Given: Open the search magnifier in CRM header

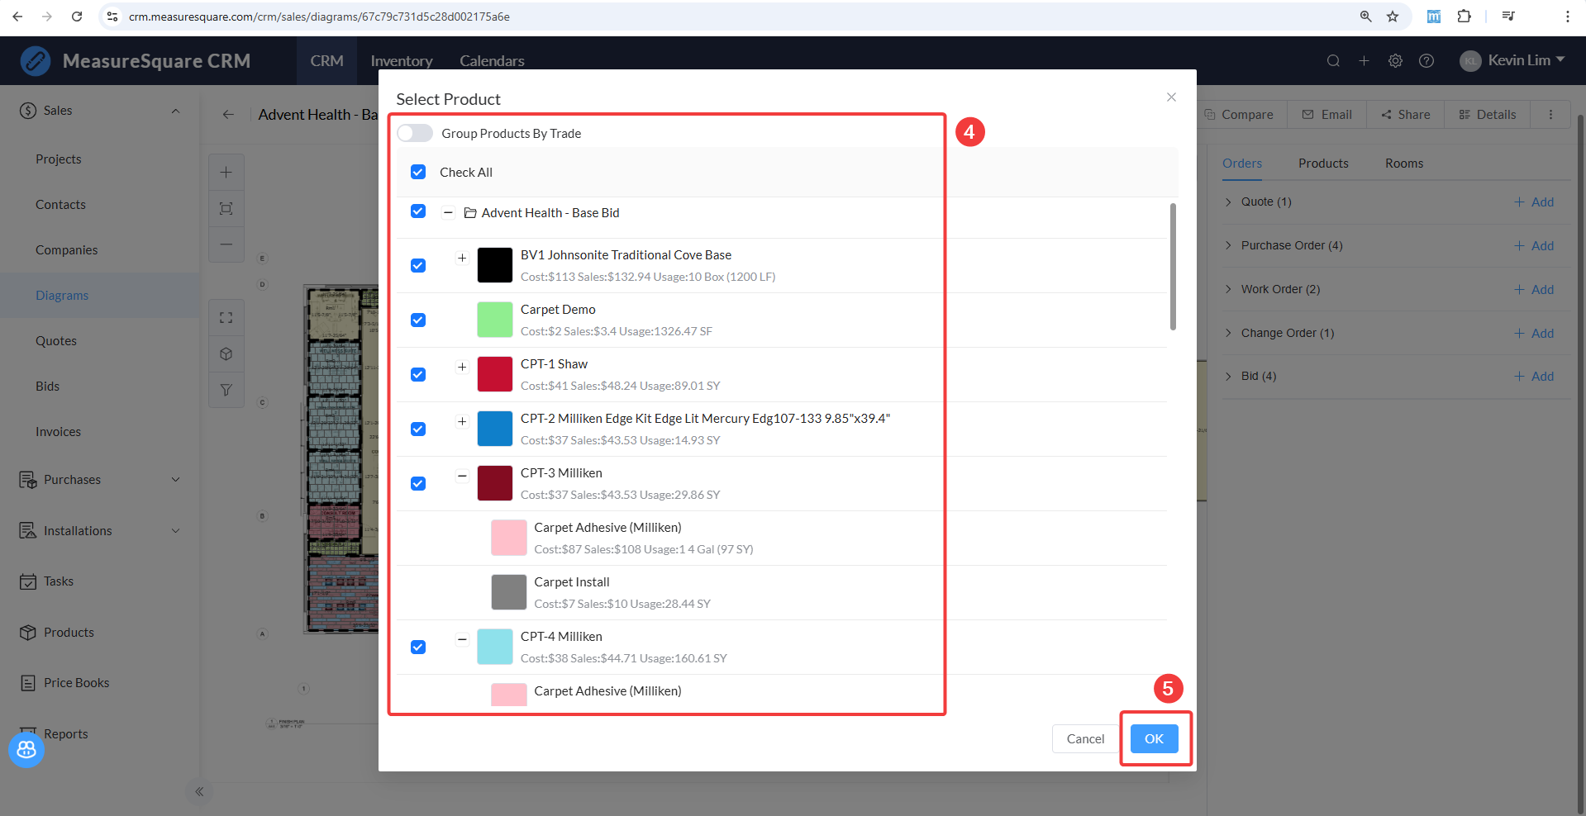Looking at the screenshot, I should 1333,60.
